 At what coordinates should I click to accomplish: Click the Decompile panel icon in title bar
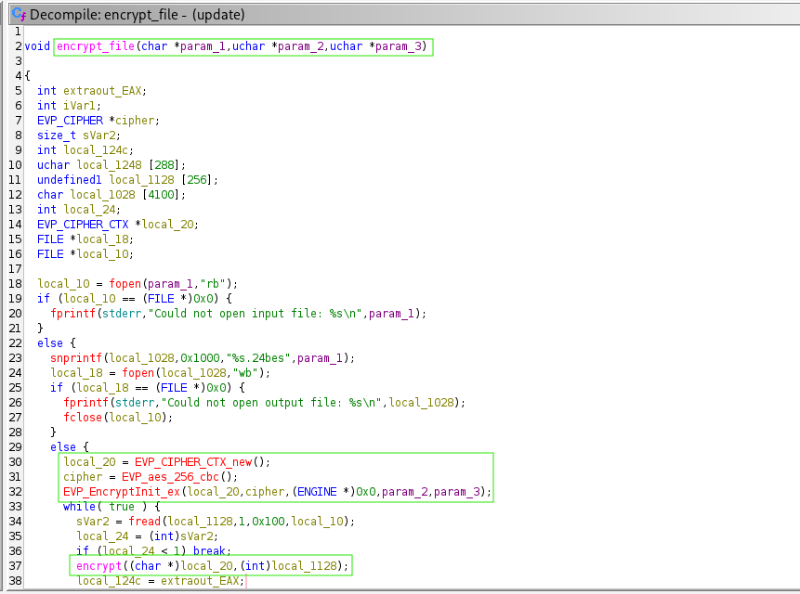click(x=19, y=14)
